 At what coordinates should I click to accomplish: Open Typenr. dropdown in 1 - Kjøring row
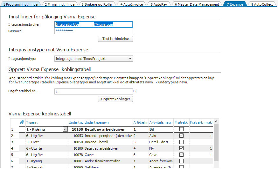(65, 129)
